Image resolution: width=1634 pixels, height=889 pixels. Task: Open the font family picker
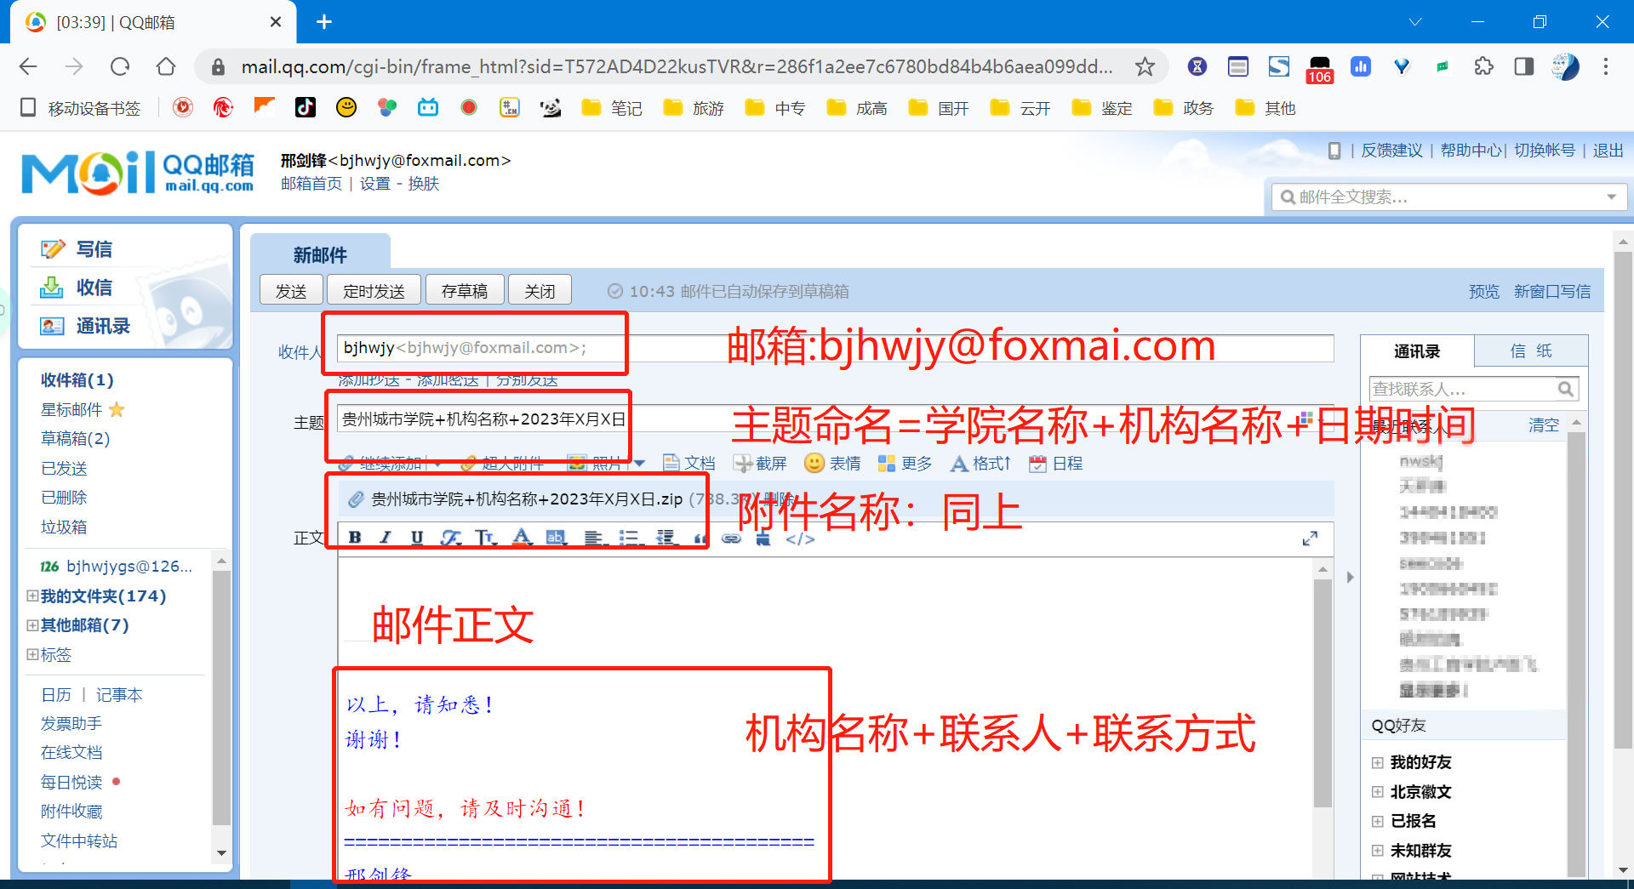[451, 538]
